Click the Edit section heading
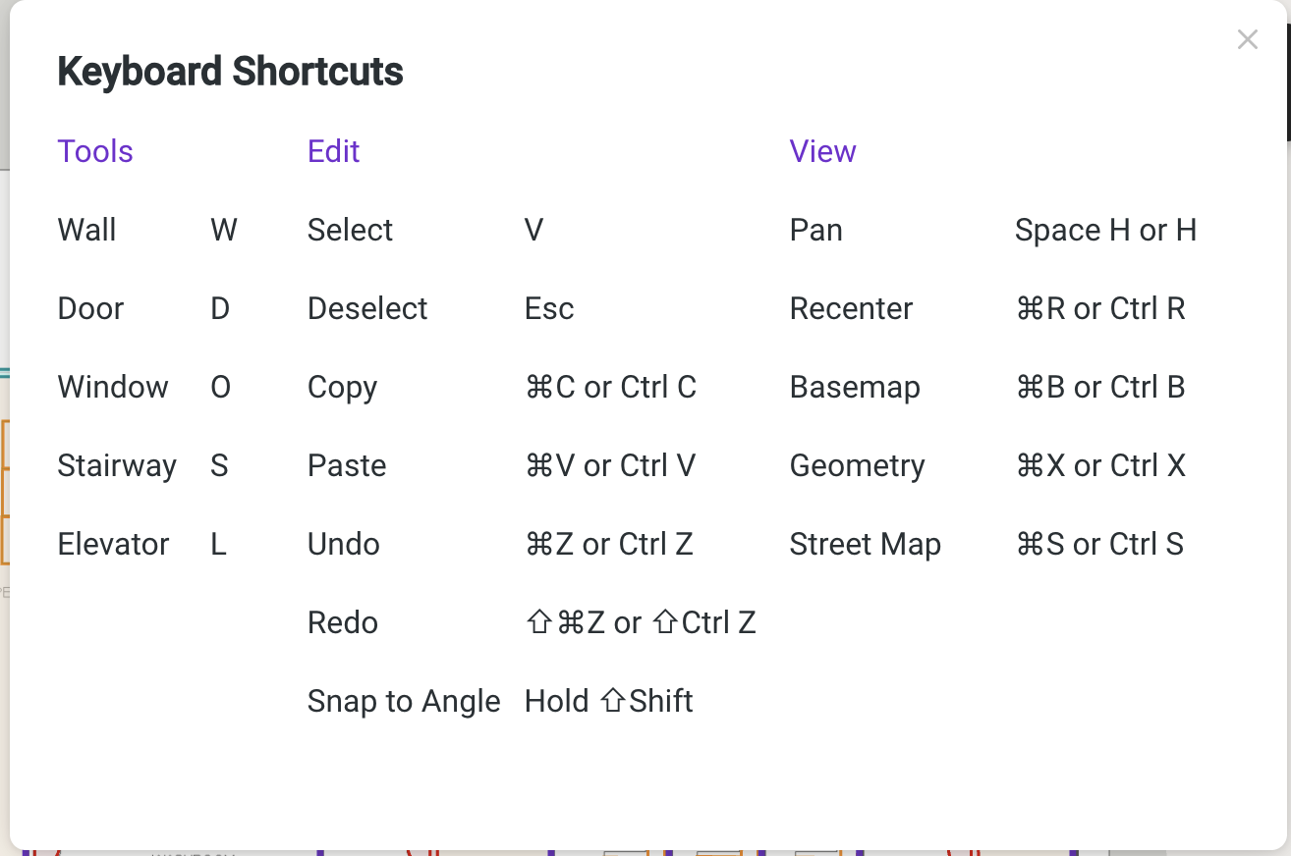Screen dimensions: 1291x856 (334, 151)
